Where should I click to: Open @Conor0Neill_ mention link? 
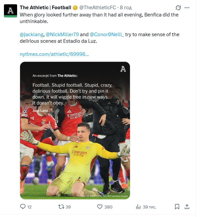(107, 35)
